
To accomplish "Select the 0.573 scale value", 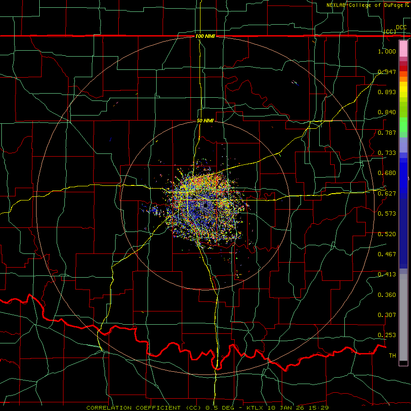I will [387, 213].
